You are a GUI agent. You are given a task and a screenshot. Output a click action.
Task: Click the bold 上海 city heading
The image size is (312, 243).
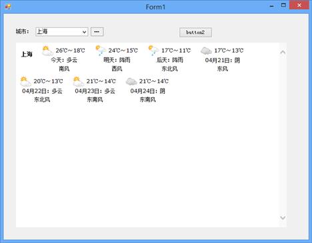coord(27,54)
